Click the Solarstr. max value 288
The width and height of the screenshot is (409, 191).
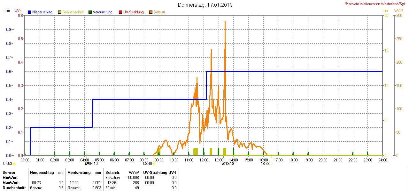pos(136,183)
